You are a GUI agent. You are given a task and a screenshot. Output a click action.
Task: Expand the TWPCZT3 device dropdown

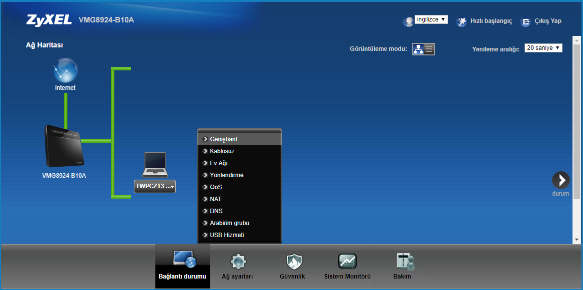(155, 186)
